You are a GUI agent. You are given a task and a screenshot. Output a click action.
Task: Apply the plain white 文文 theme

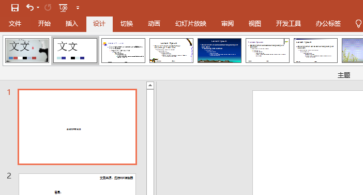[x=75, y=51]
